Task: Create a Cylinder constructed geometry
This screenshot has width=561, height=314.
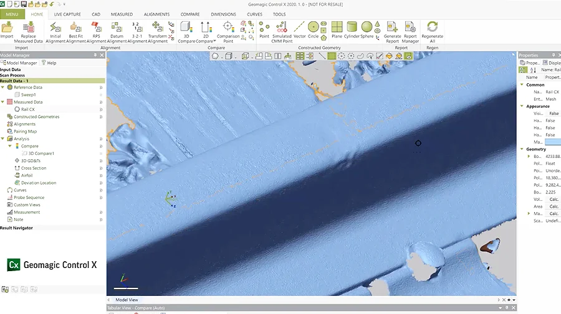Action: 352,29
